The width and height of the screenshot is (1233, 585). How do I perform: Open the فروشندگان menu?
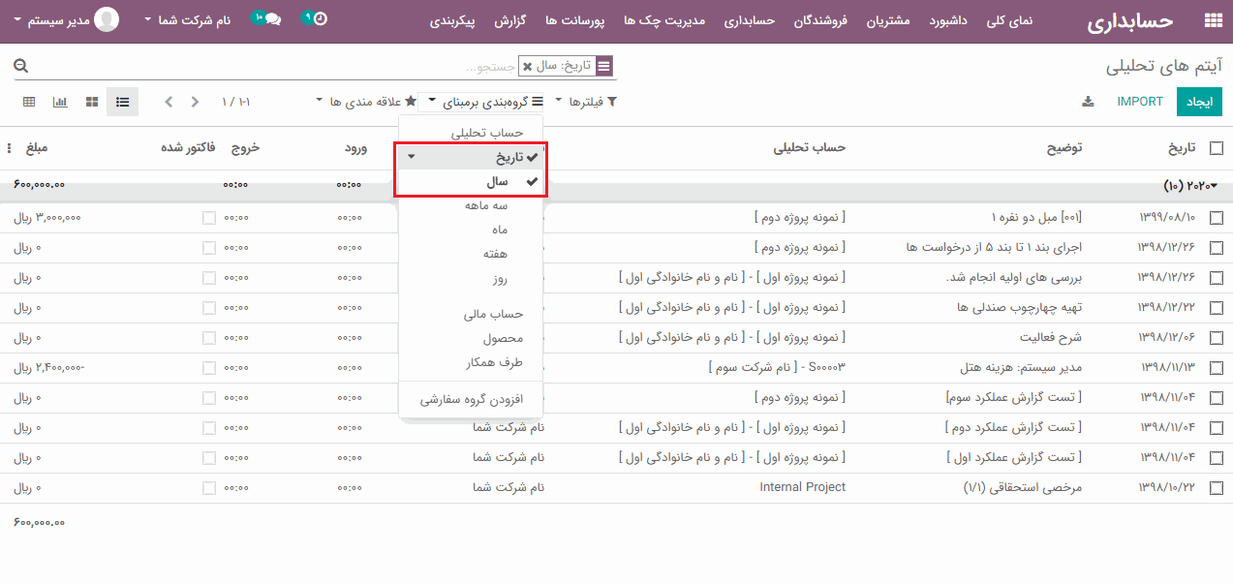point(820,20)
